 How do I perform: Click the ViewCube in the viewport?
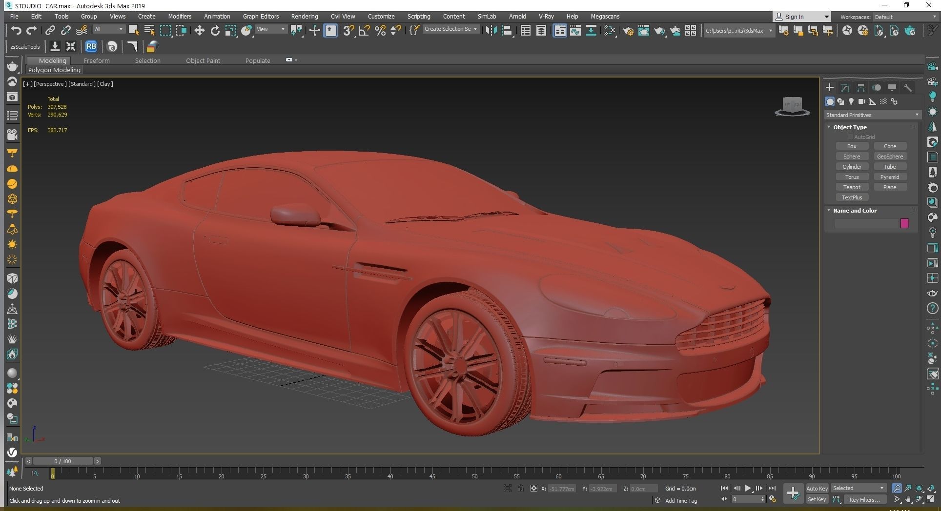pyautogui.click(x=792, y=105)
